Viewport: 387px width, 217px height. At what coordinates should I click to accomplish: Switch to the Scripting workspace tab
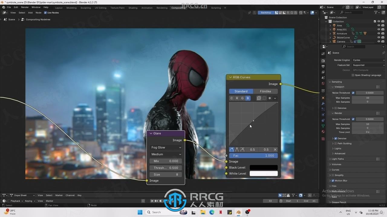click(x=216, y=8)
